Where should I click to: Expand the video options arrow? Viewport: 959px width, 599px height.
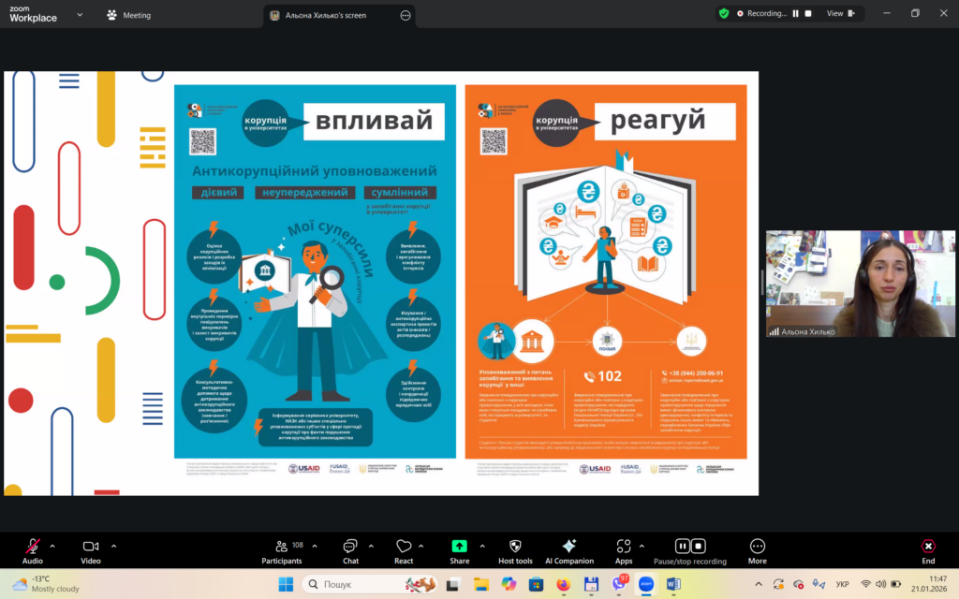113,546
